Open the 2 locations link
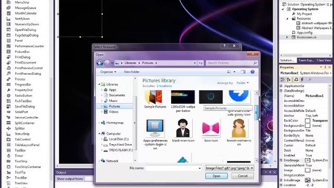 pos(164,86)
